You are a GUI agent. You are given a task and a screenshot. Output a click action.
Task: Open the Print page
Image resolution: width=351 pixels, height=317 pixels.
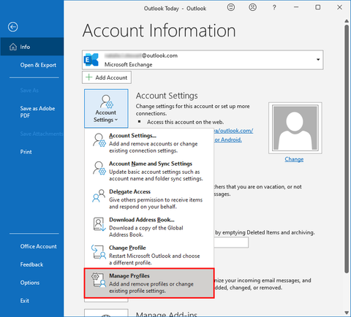pos(26,152)
